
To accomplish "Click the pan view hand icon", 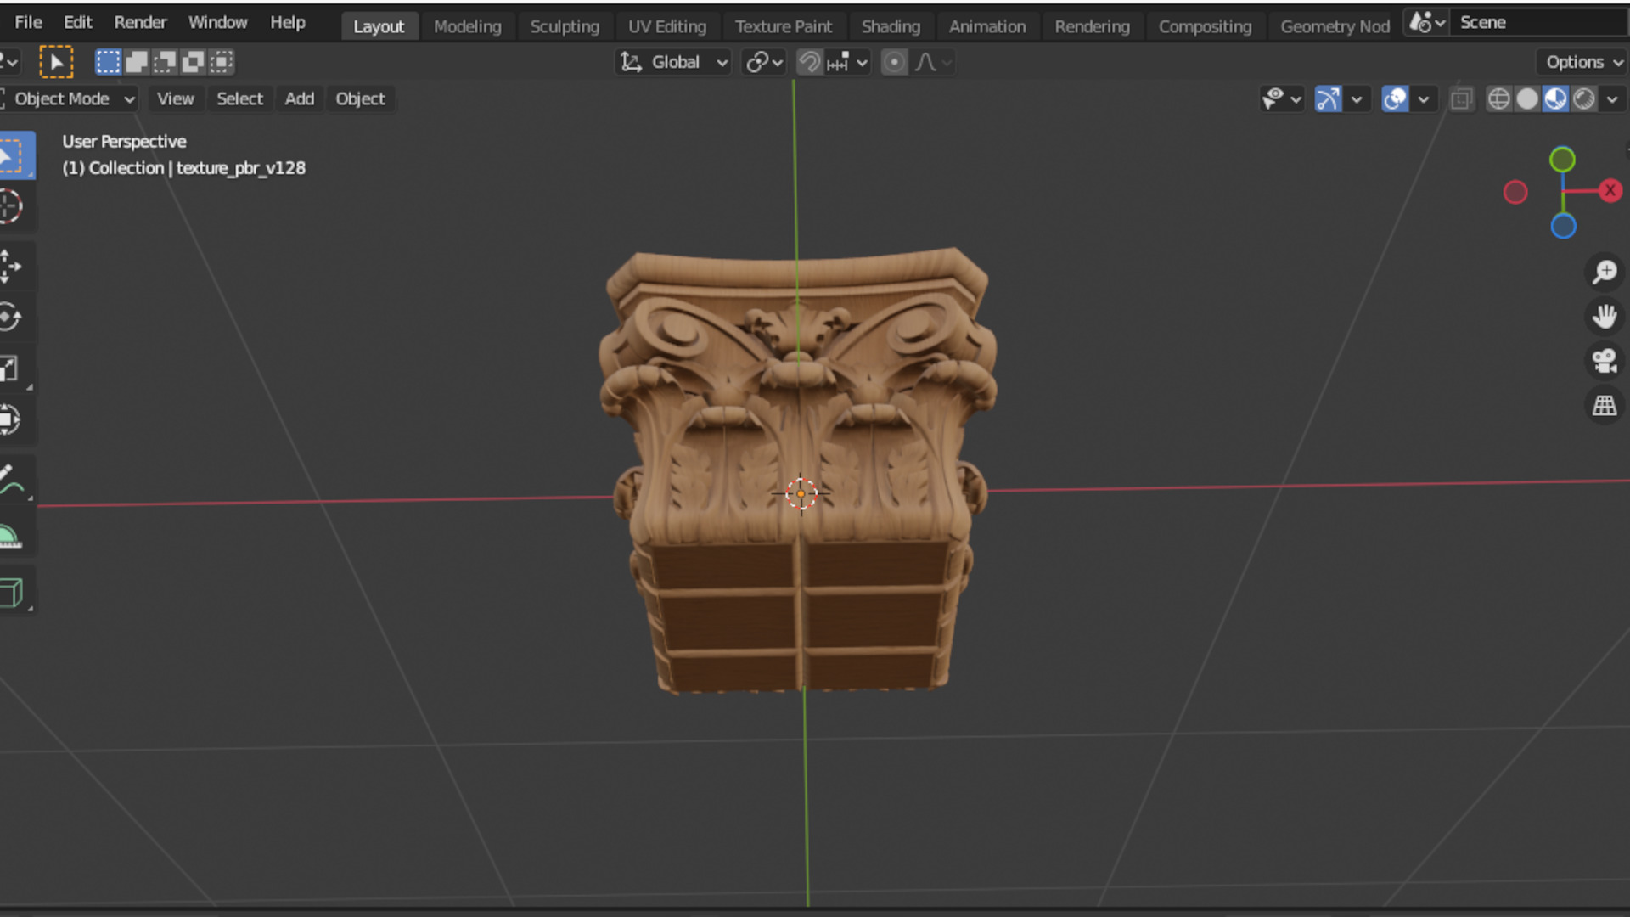I will [1605, 317].
